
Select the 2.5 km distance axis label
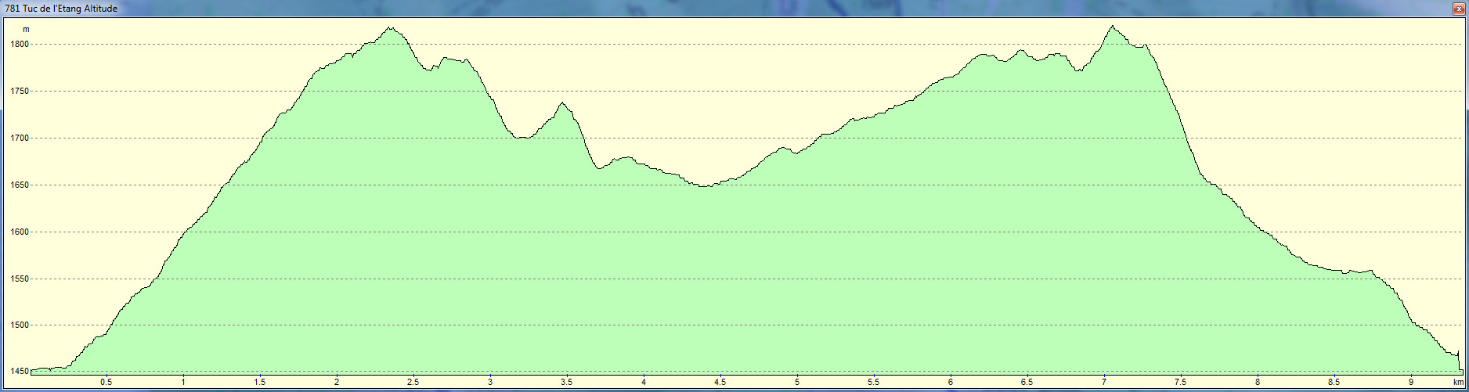click(x=413, y=383)
